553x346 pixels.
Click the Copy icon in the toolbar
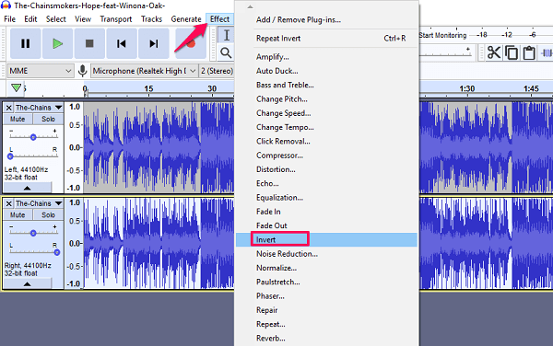[x=512, y=53]
